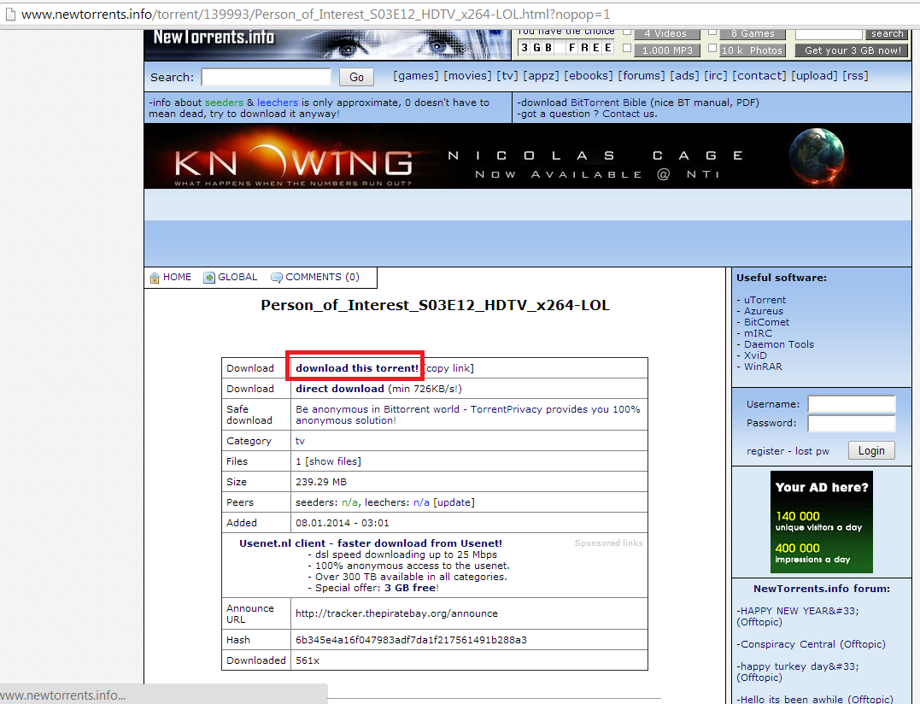Viewport: 920px width, 704px height.
Task: Tick the 4 Videos checkbox
Action: coord(627,32)
